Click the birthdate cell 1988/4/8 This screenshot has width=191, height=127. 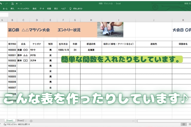point(63,50)
